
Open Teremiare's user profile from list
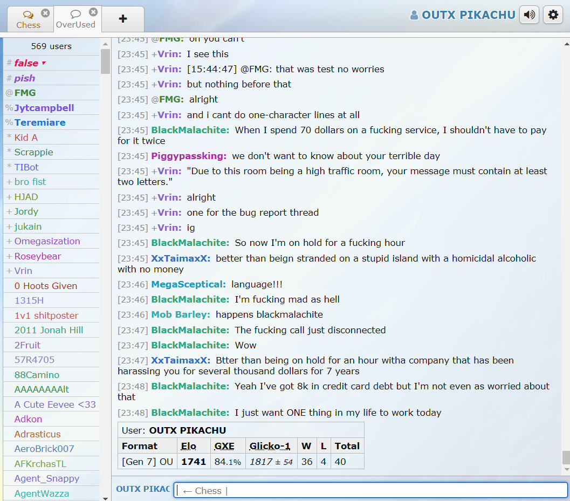[x=40, y=122]
